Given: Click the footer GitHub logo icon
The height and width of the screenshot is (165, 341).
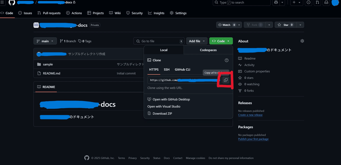Looking at the screenshot, I should 87,158.
